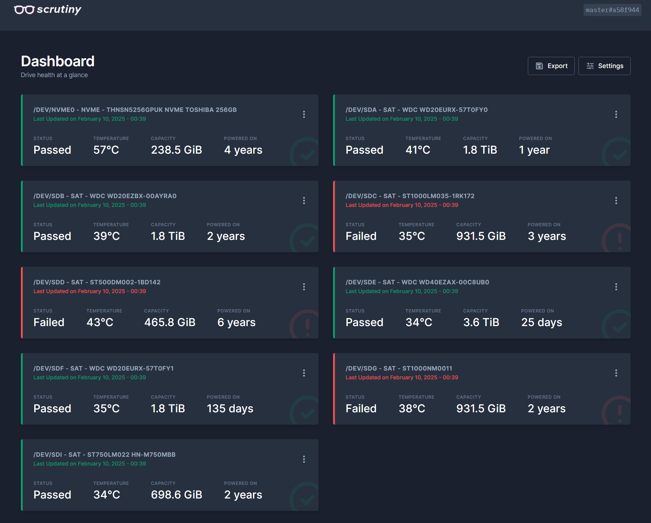Click the 1 year powered-on value
The height and width of the screenshot is (523, 651).
(534, 150)
